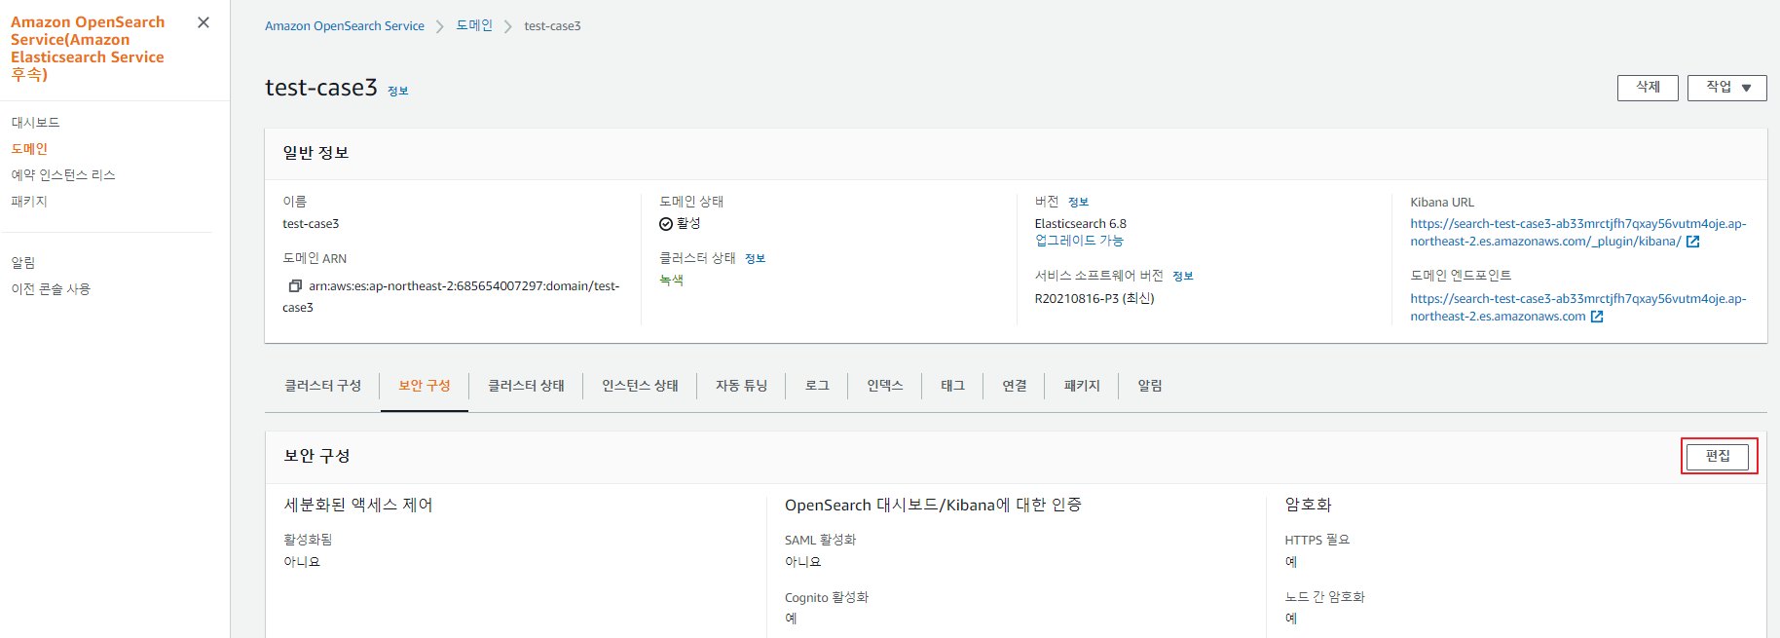This screenshot has width=1780, height=638.
Task: Open 패키지 in the sidebar
Action: click(29, 202)
